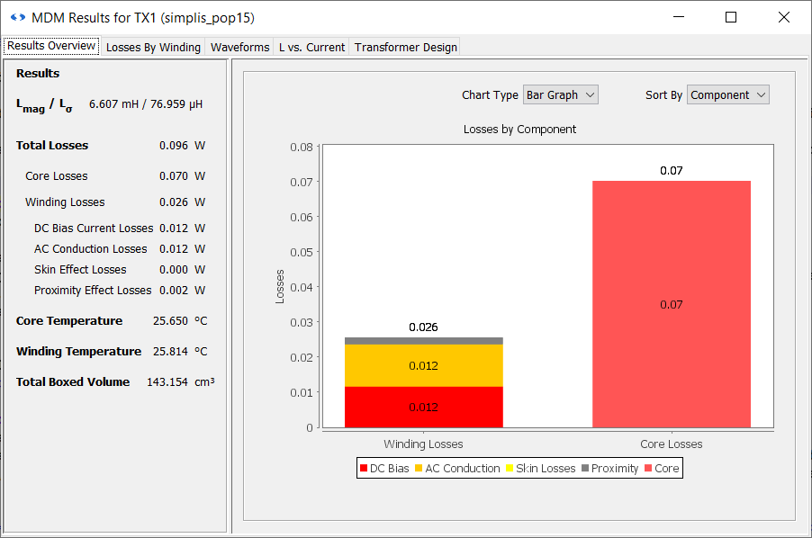This screenshot has height=538, width=812.
Task: Click the gray Proximity legend swatch
Action: point(585,469)
